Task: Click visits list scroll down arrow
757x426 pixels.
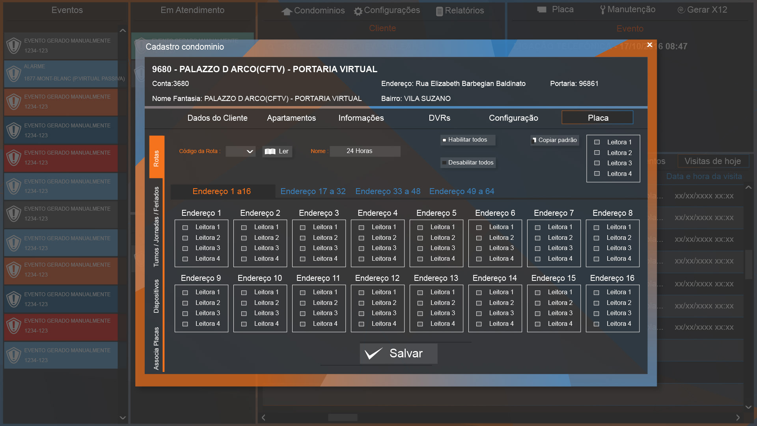Action: pos(748,407)
